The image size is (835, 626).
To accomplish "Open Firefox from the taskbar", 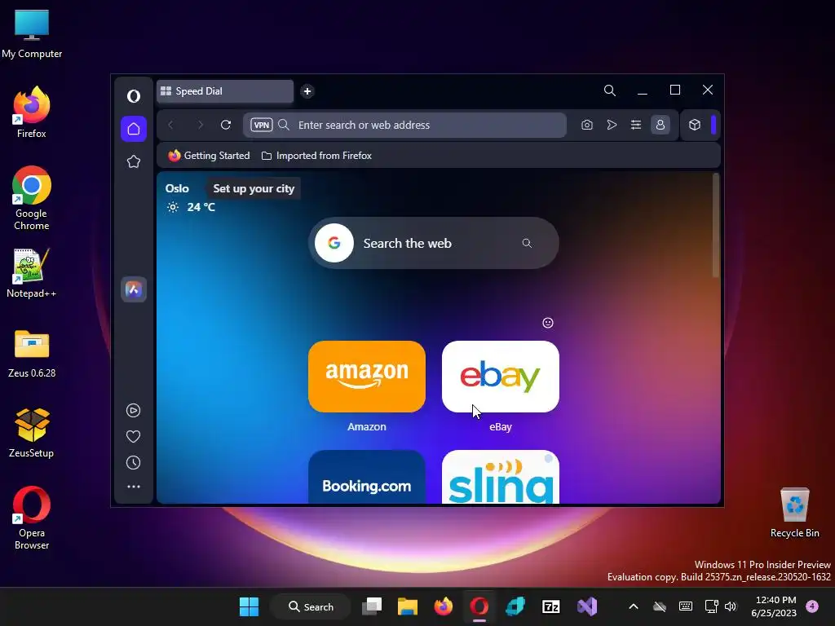I will (x=443, y=606).
